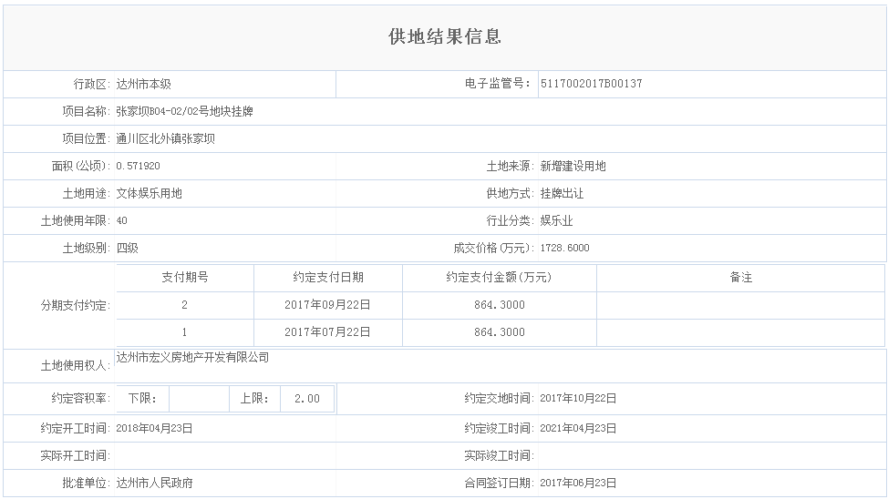The height and width of the screenshot is (499, 888).
Task: Select area value 0.571920
Action: [x=139, y=166]
